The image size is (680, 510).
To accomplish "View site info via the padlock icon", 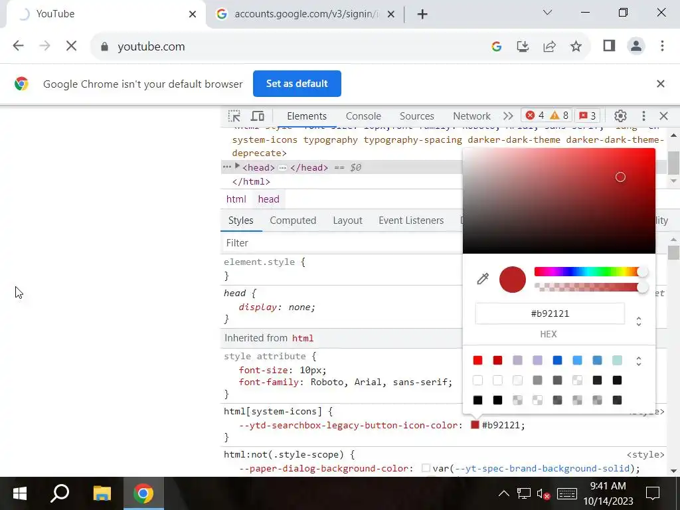I will (x=104, y=46).
